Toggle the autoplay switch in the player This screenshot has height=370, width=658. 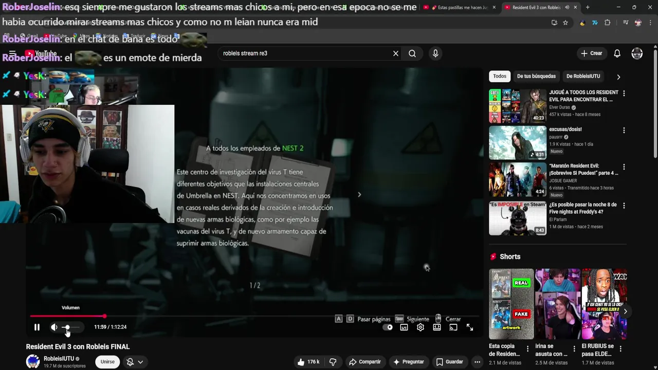(388, 327)
